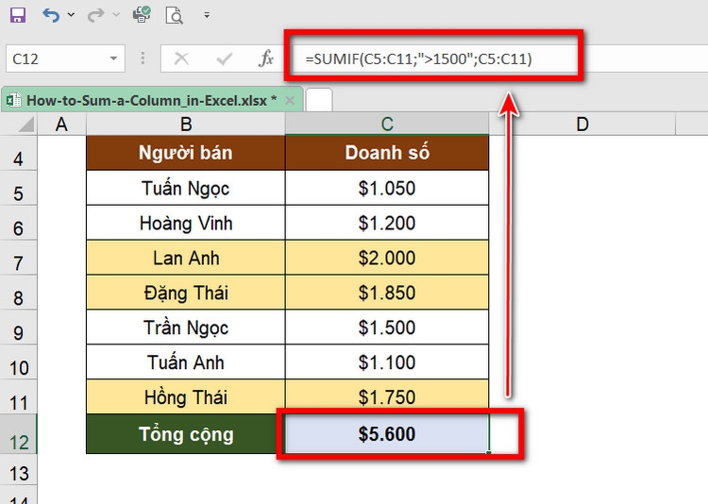Click the total cell showing $5.600

387,434
